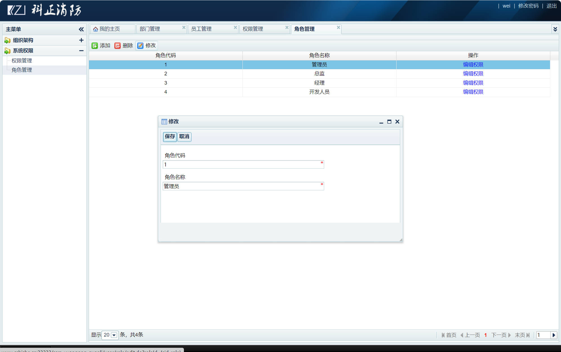The width and height of the screenshot is (561, 352).
Task: Open the page size dropdown showing 20
Action: [x=114, y=335]
